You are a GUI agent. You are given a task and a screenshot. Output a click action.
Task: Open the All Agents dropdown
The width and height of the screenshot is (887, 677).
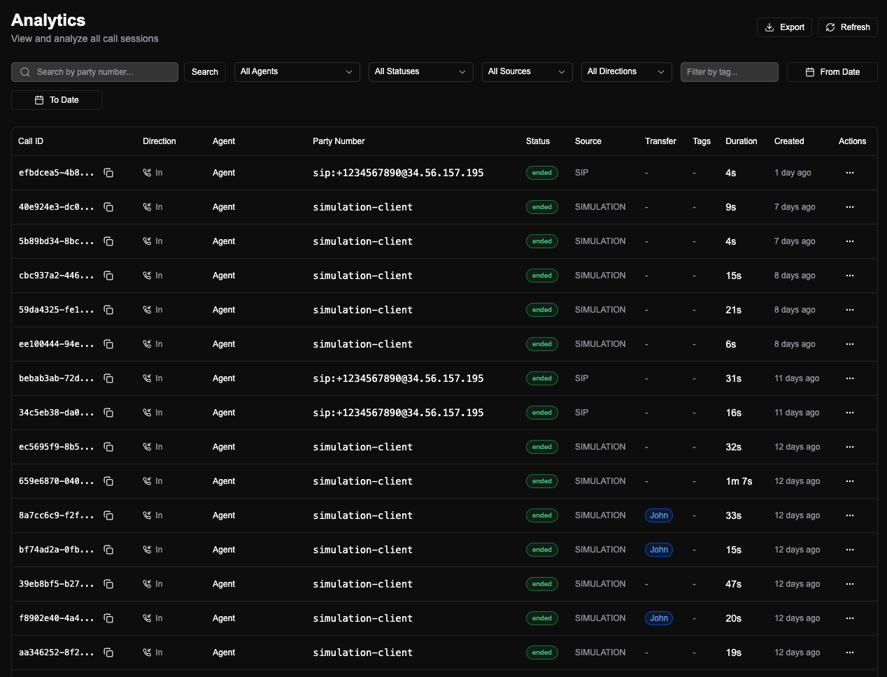pyautogui.click(x=297, y=71)
